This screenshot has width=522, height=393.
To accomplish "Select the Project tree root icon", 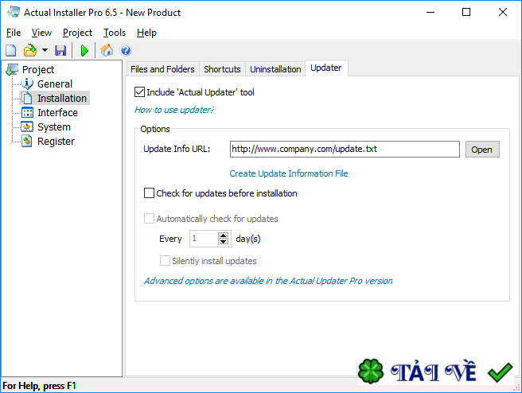I will point(12,69).
